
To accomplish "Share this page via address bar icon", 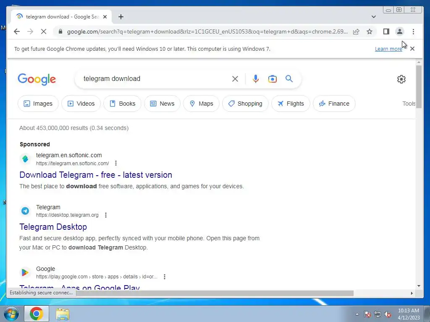I will pyautogui.click(x=356, y=31).
